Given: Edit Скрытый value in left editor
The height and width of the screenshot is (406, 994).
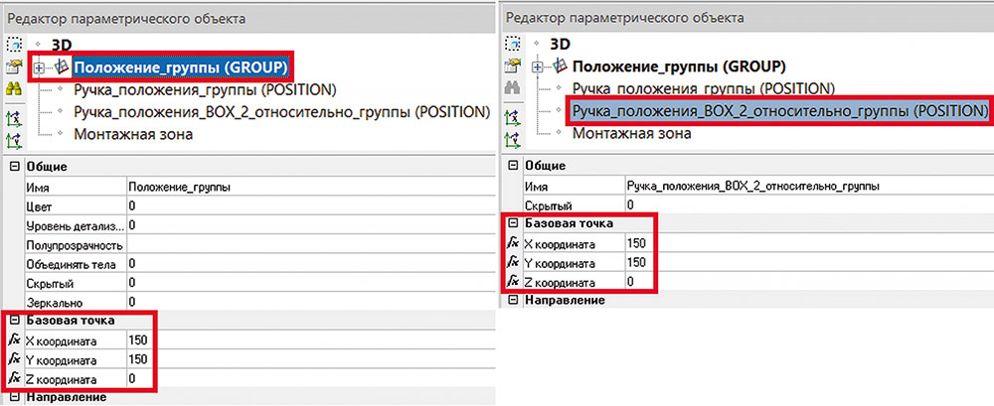Looking at the screenshot, I should 309,283.
